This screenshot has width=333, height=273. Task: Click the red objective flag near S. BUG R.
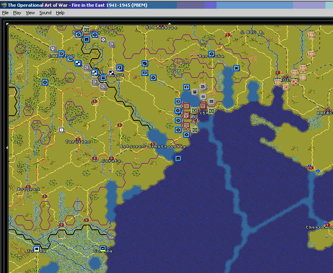(228, 34)
